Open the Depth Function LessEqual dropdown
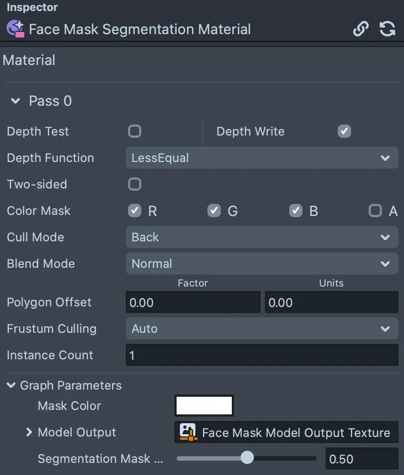 (262, 158)
